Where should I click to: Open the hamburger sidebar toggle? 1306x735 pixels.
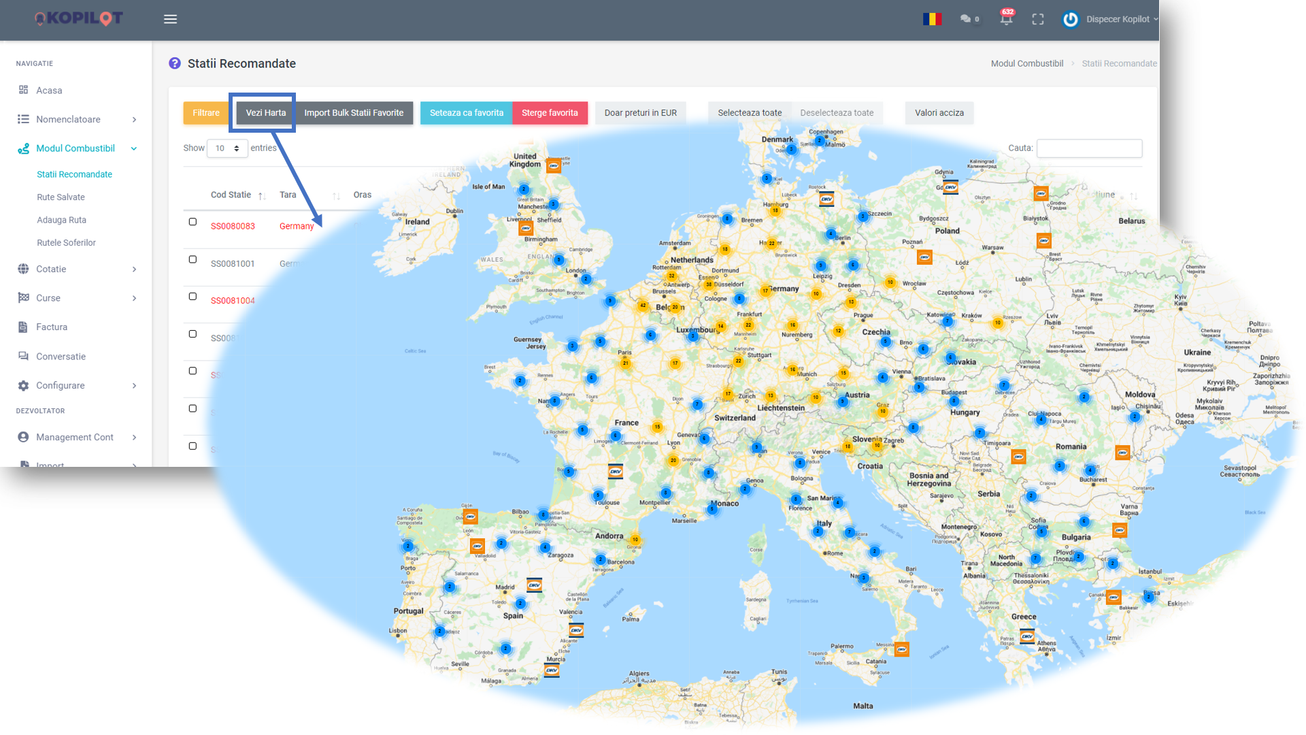(170, 19)
